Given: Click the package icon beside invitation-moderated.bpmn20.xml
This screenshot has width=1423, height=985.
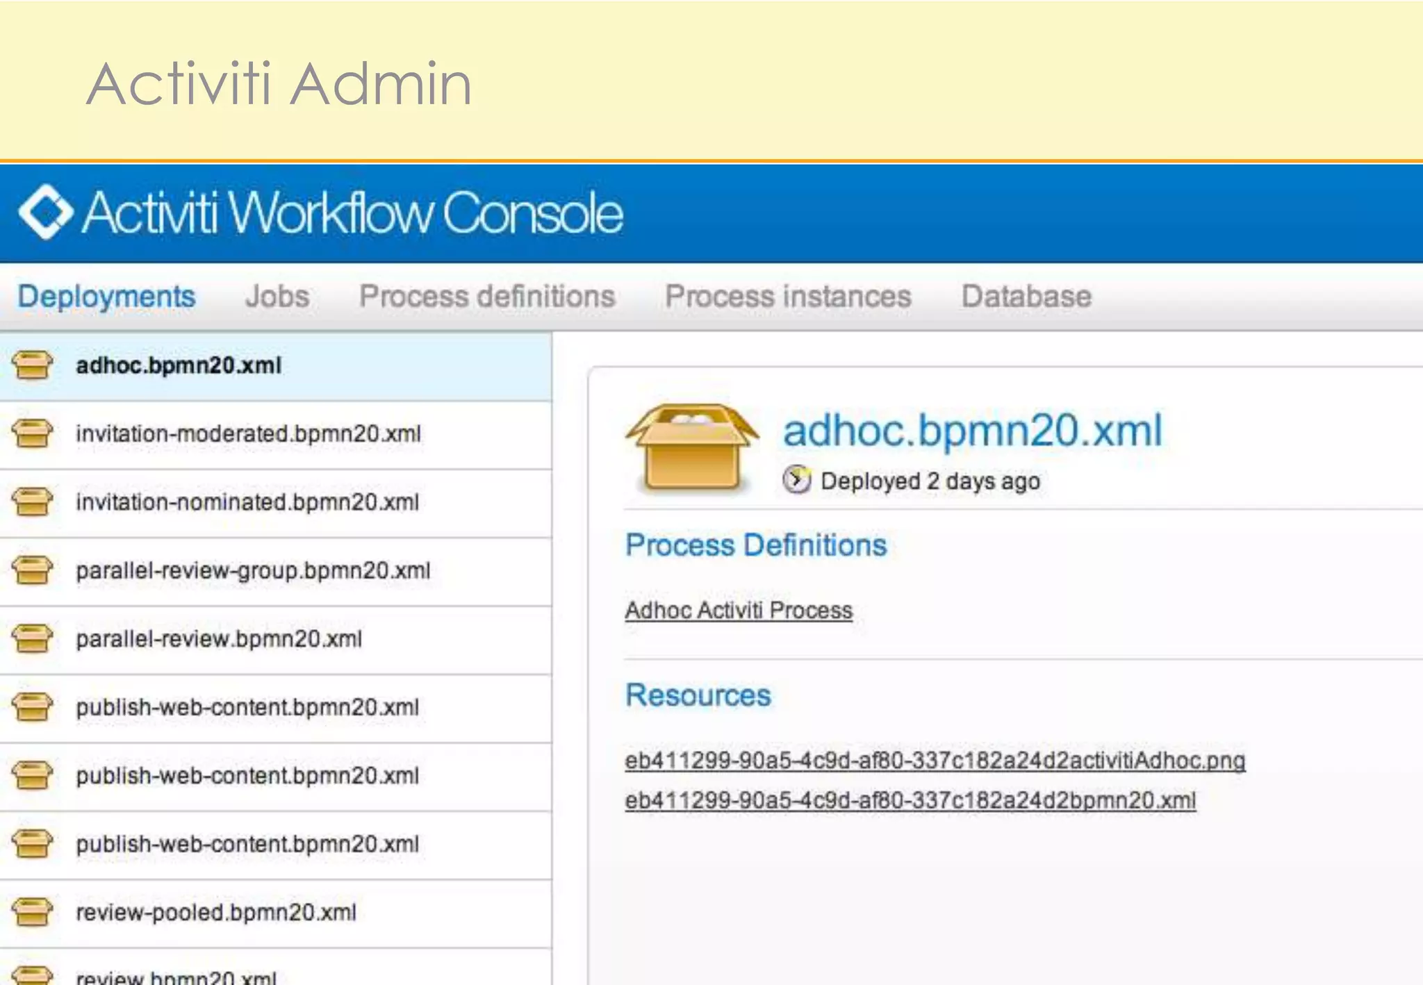Looking at the screenshot, I should coord(32,433).
